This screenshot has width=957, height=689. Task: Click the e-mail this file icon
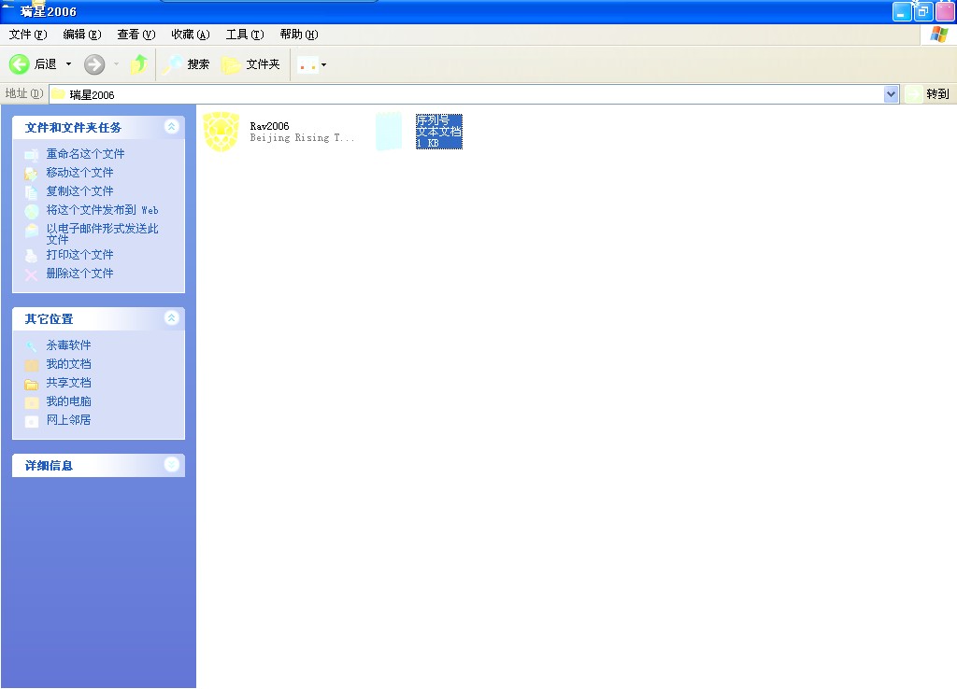[31, 230]
